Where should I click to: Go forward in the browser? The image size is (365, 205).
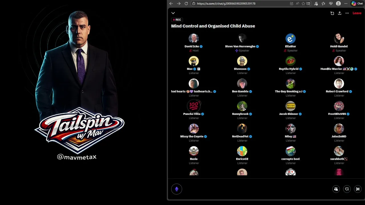pos(179,3)
